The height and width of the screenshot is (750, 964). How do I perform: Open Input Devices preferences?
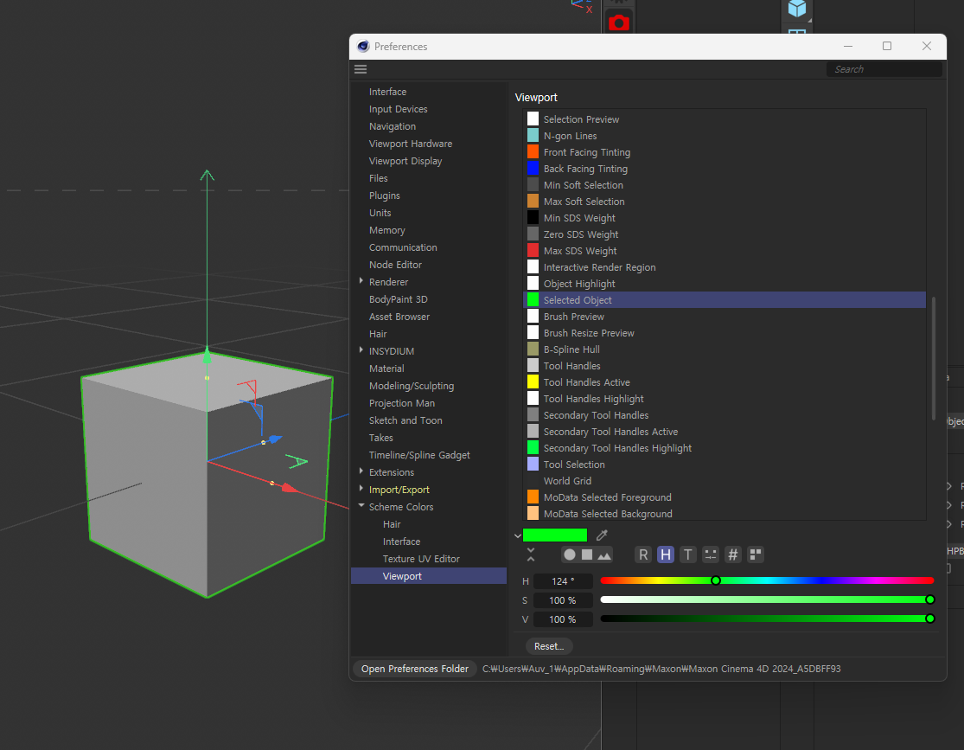tap(398, 109)
